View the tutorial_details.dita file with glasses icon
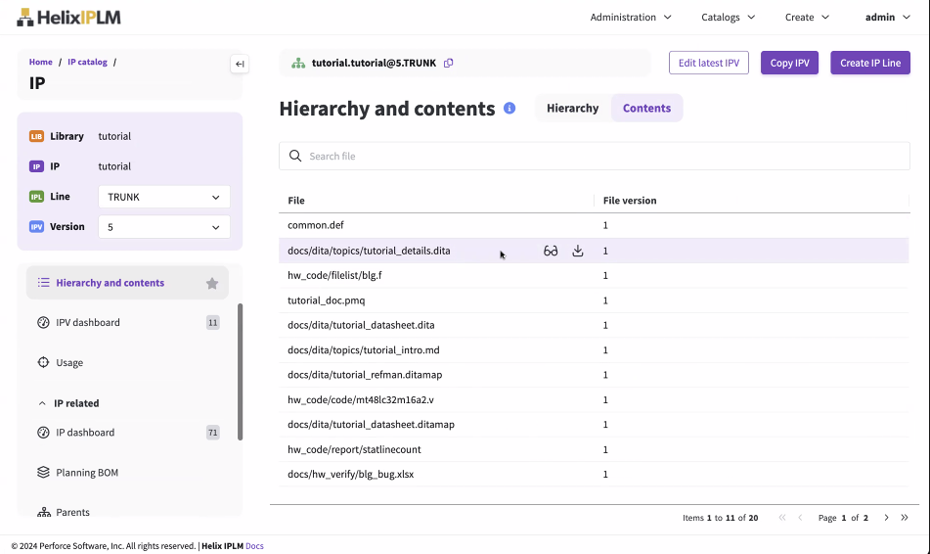Screen dimensions: 930x554 (551, 252)
